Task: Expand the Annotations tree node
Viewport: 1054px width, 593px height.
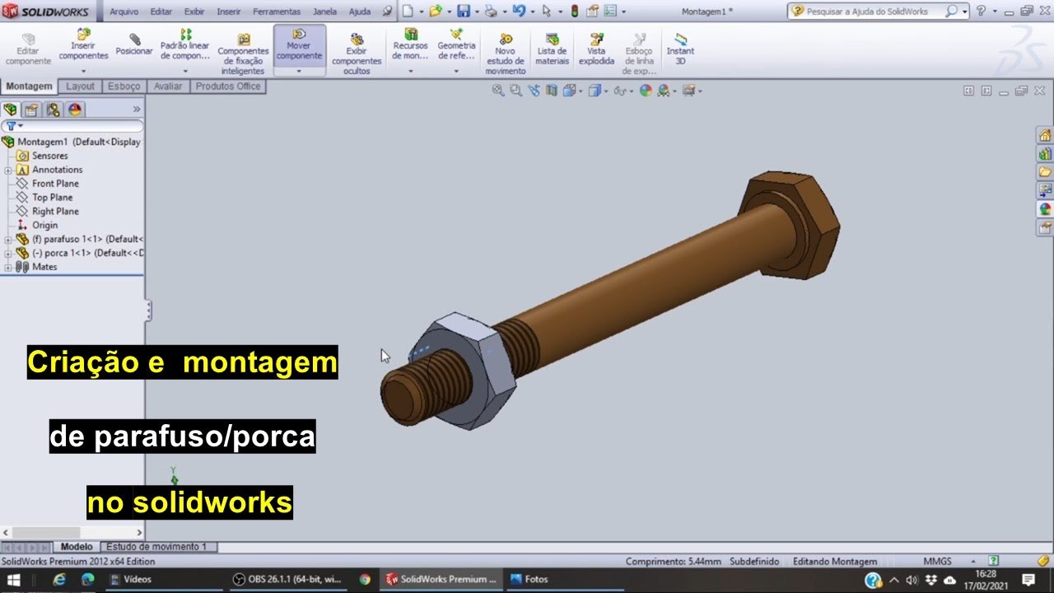Action: [8, 170]
